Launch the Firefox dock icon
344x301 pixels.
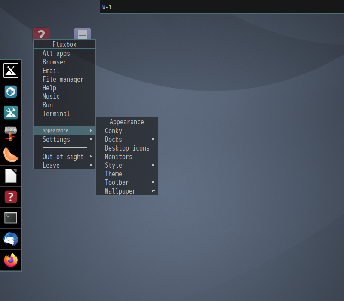click(x=11, y=260)
